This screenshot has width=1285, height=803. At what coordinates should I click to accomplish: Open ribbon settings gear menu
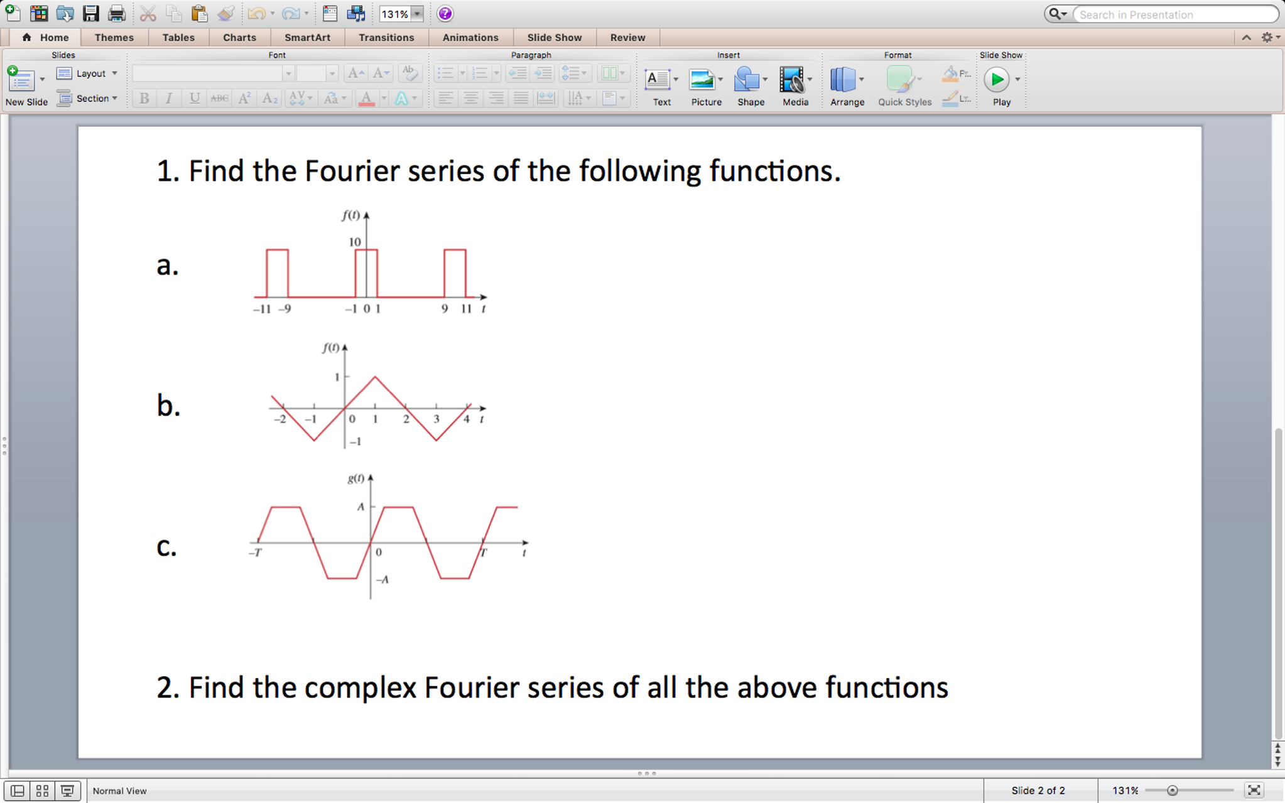pyautogui.click(x=1271, y=38)
